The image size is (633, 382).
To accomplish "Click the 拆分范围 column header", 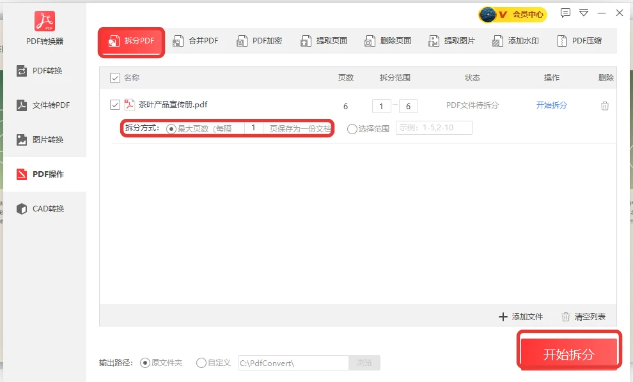I will 395,78.
